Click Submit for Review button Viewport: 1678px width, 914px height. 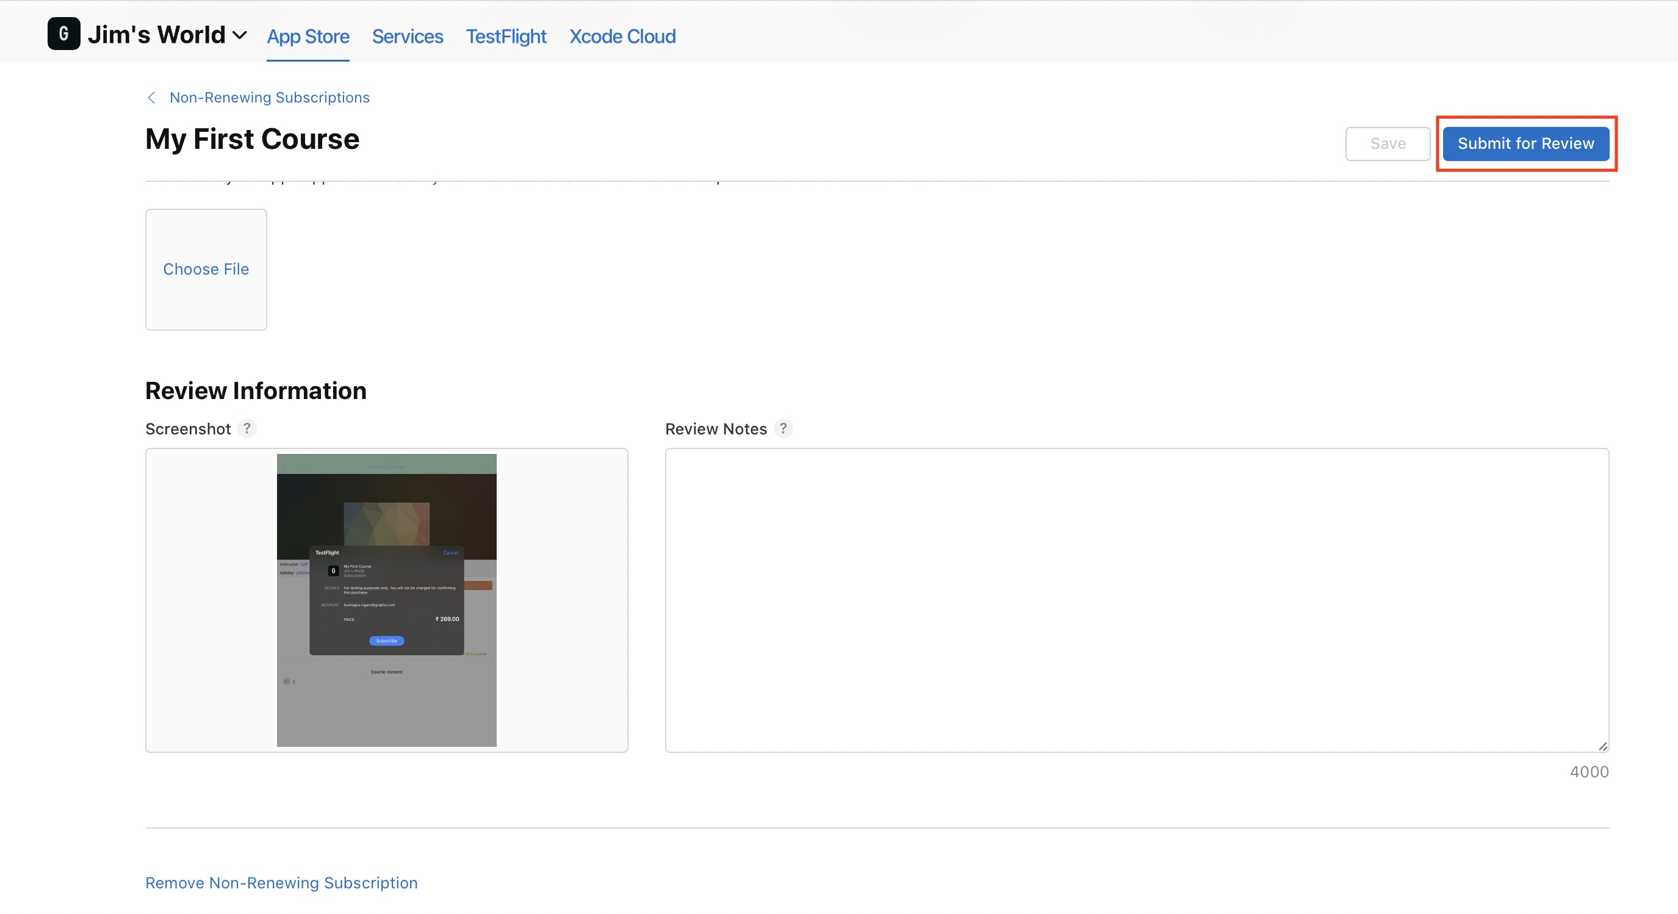[x=1525, y=144]
